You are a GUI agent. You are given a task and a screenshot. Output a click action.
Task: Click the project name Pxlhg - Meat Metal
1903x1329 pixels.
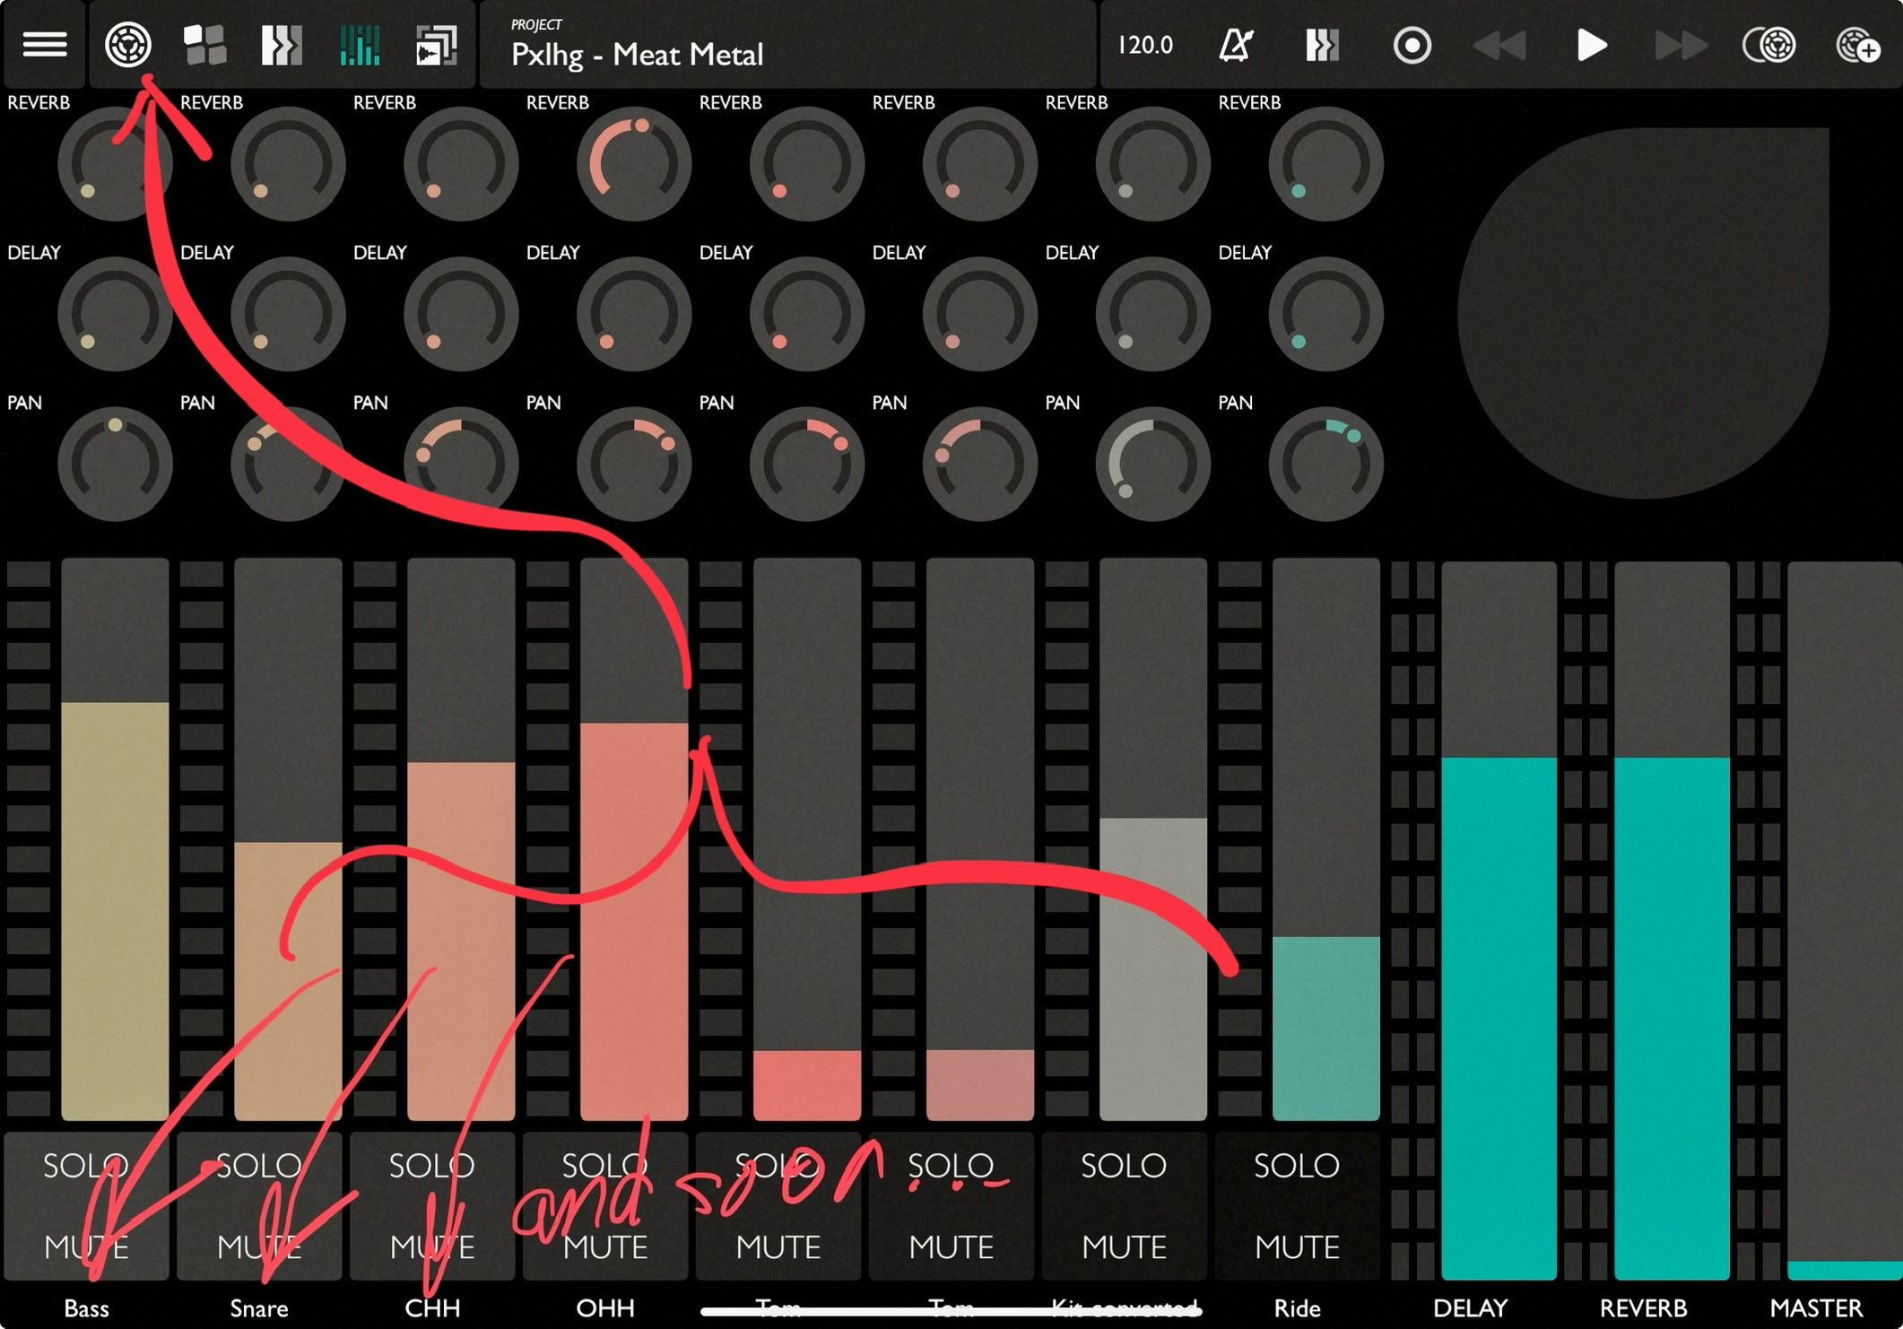[637, 54]
